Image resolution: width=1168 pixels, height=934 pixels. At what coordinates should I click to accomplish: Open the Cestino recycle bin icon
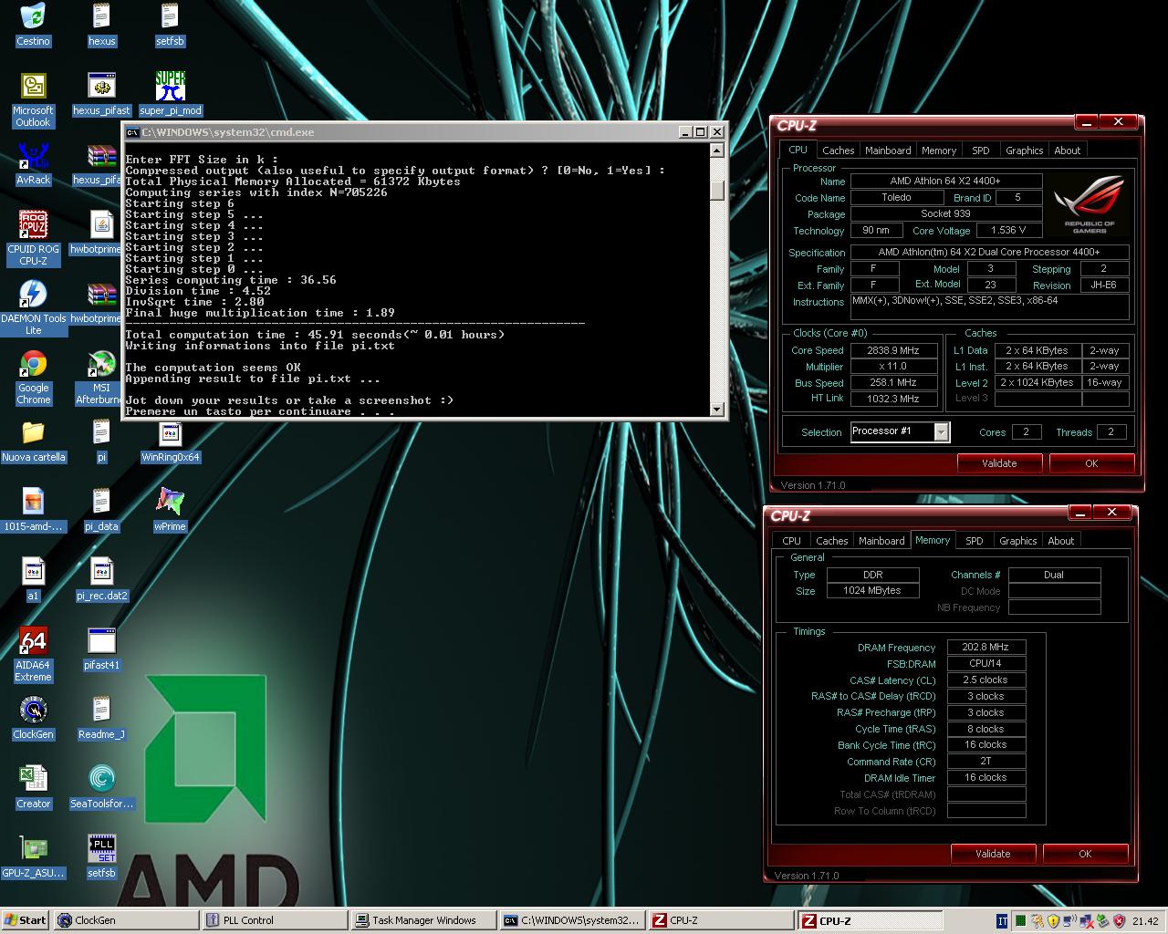(33, 25)
